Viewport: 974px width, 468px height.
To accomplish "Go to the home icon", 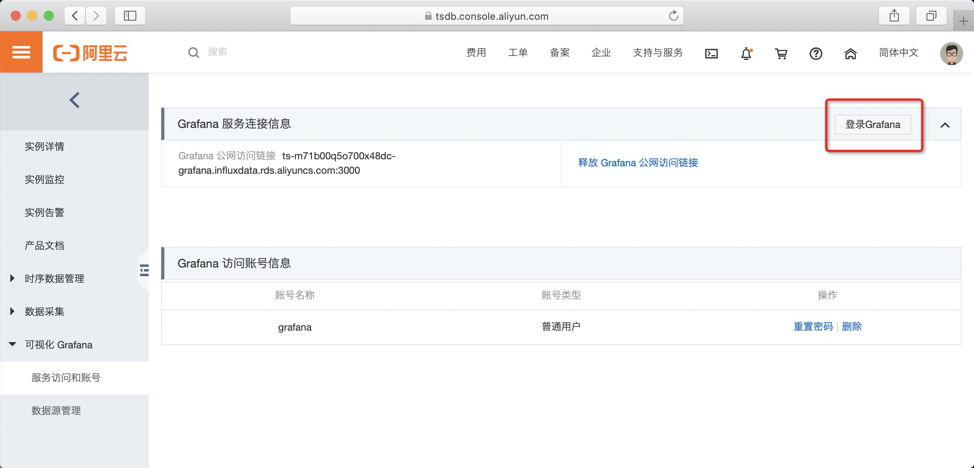I will pos(850,53).
